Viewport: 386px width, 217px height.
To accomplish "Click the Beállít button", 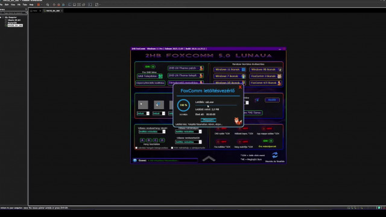I will (272, 100).
